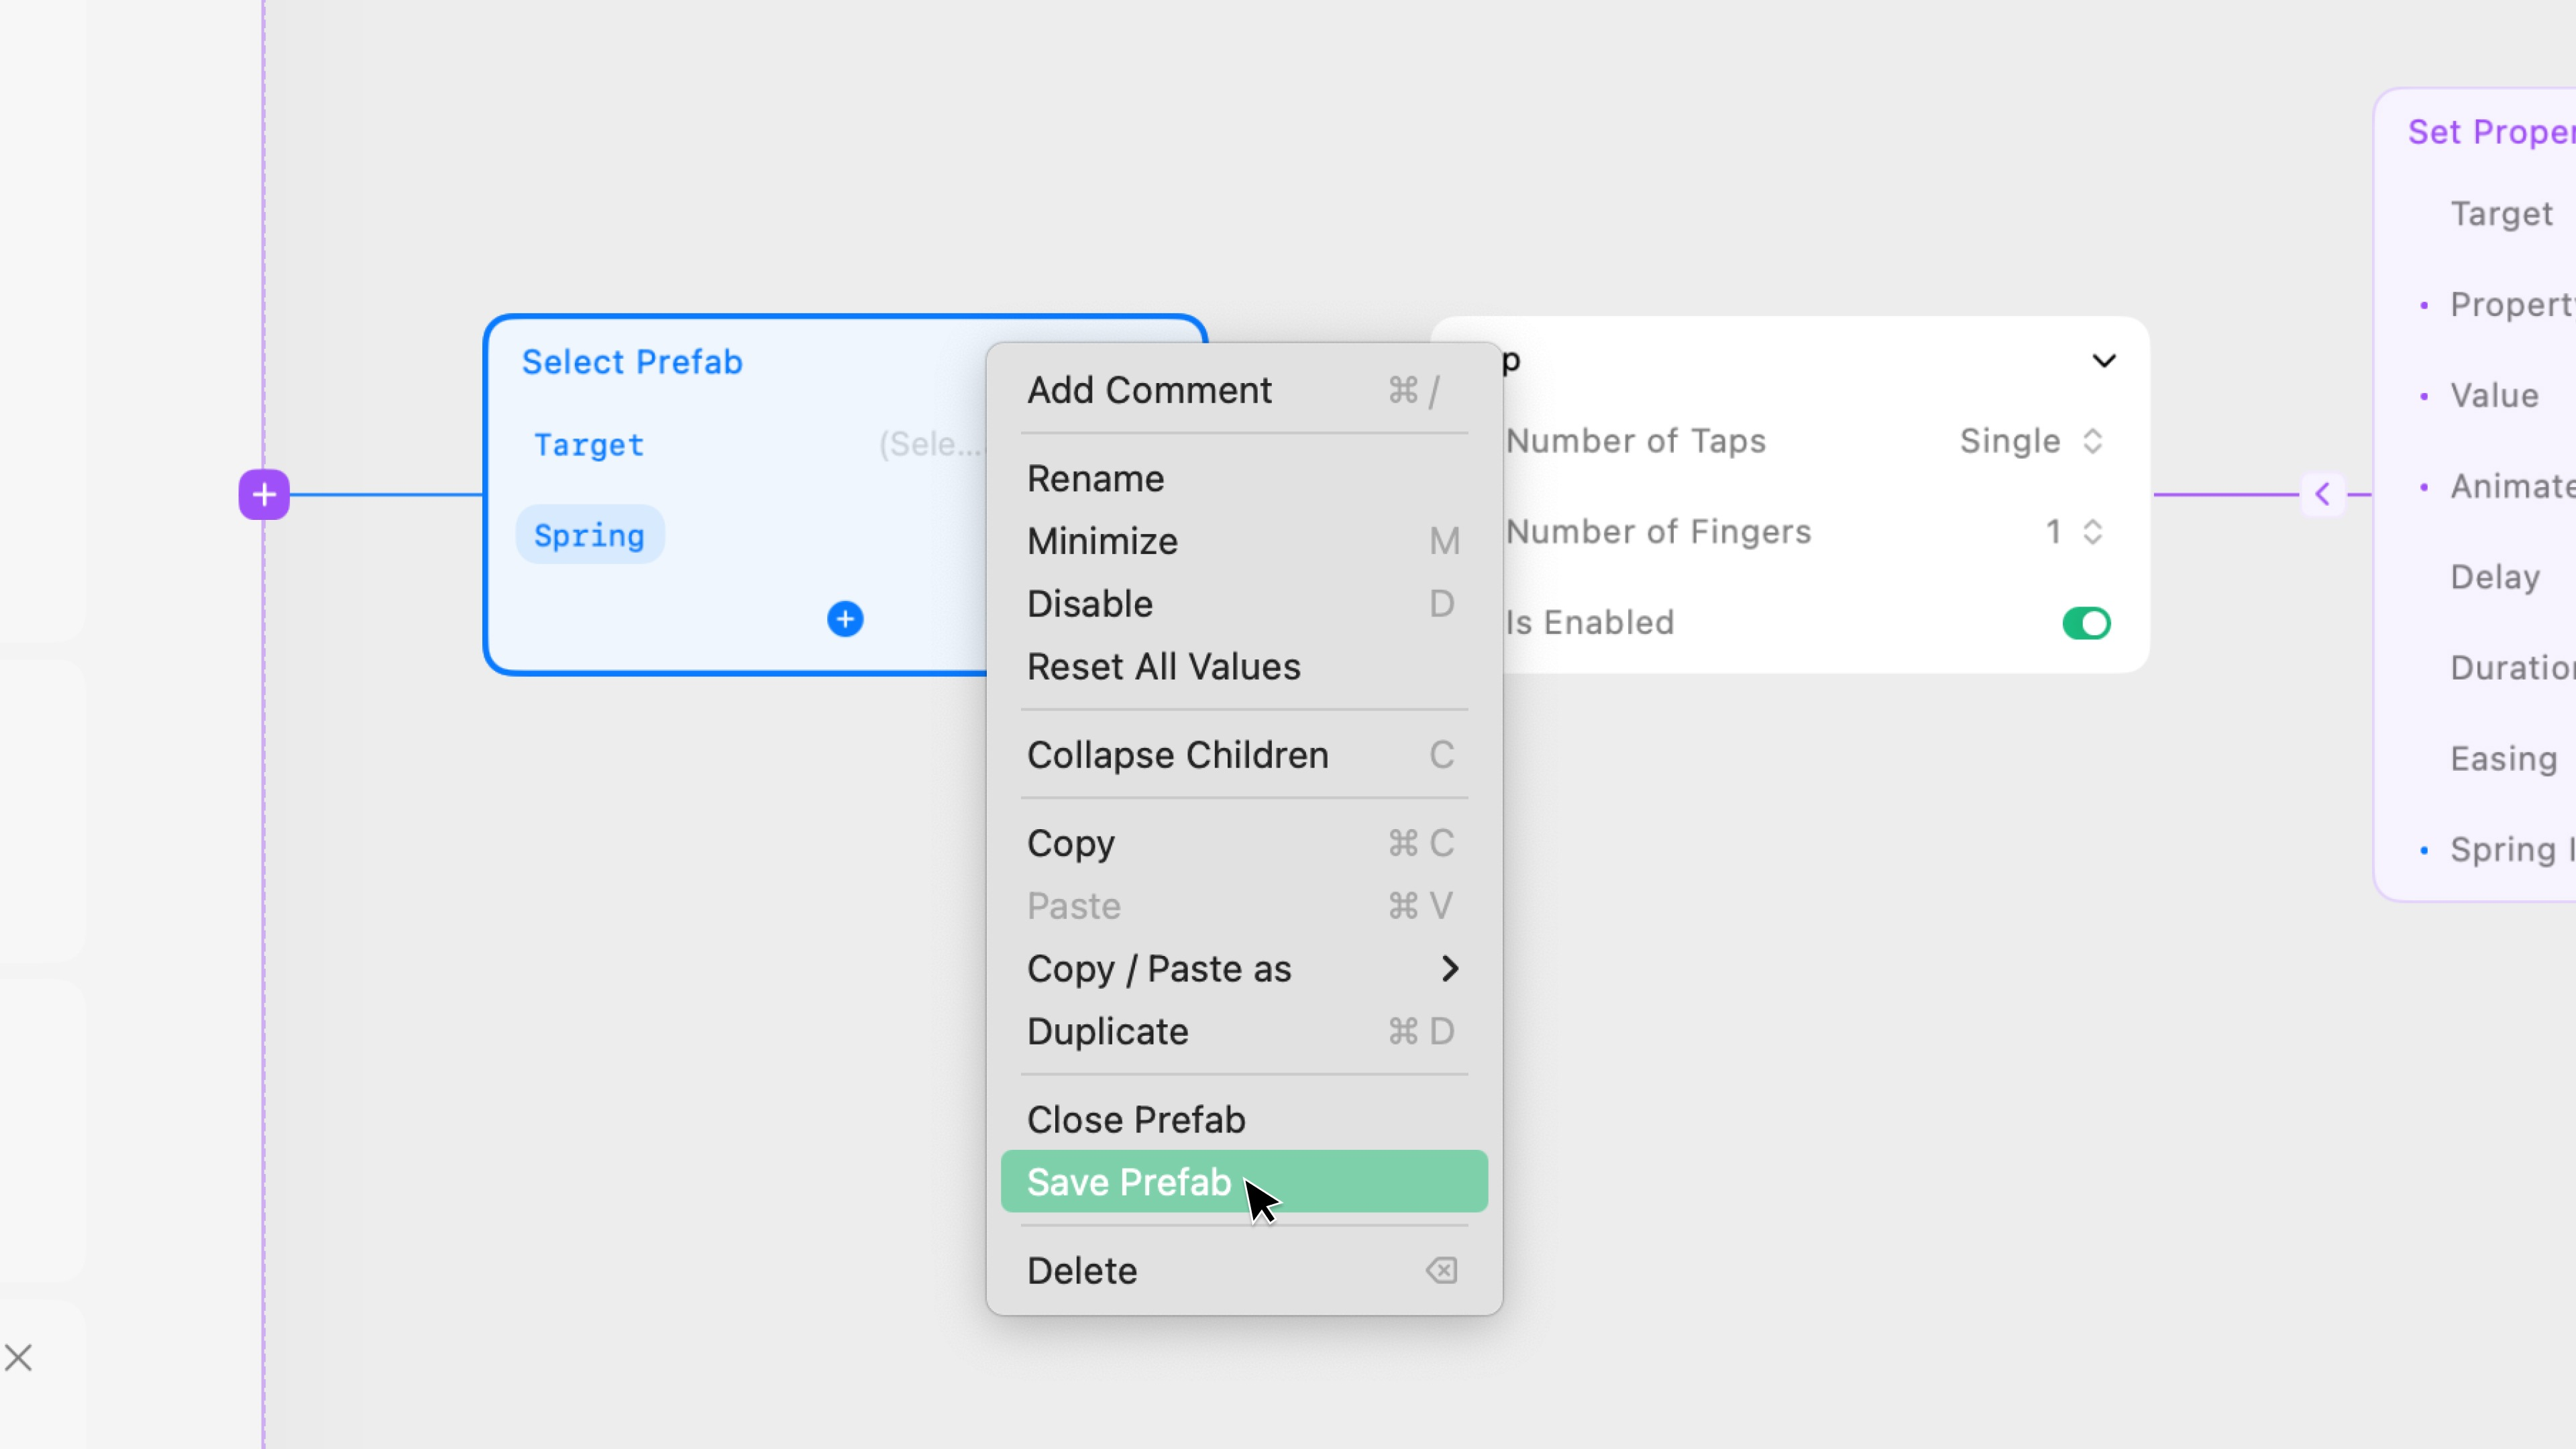This screenshot has width=2576, height=1449.
Task: Choose Collapse Children menu option
Action: pyautogui.click(x=1177, y=755)
